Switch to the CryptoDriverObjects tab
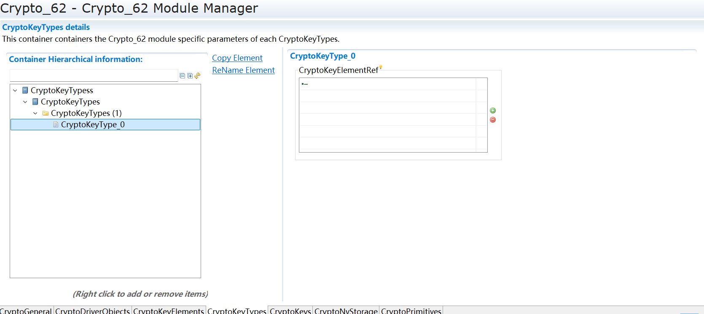Viewport: 704px width, 314px height. (92, 311)
